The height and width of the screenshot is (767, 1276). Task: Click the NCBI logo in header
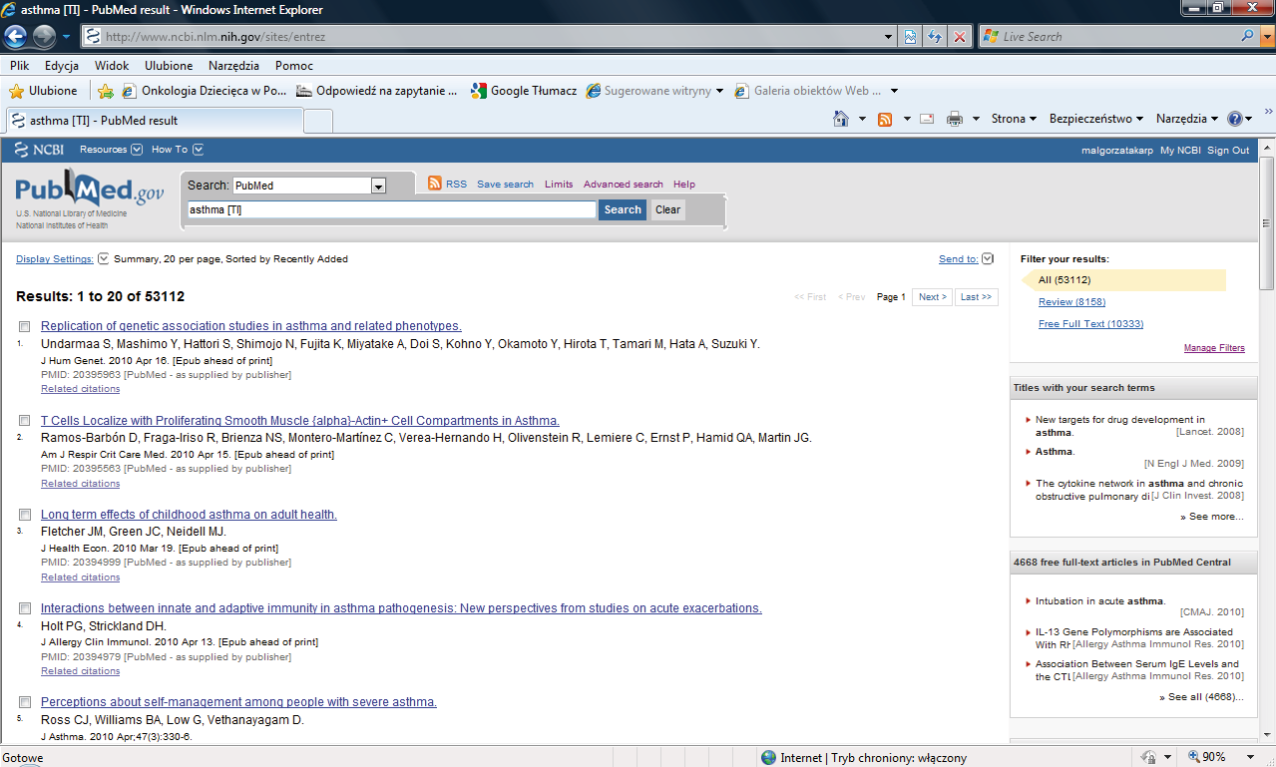(40, 150)
